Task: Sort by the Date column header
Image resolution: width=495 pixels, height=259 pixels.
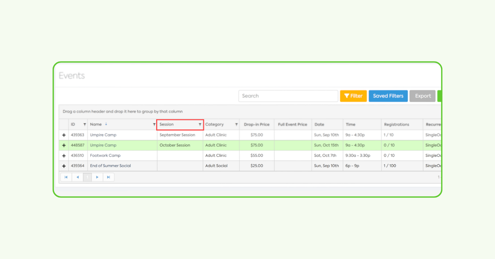Action: pyautogui.click(x=319, y=124)
